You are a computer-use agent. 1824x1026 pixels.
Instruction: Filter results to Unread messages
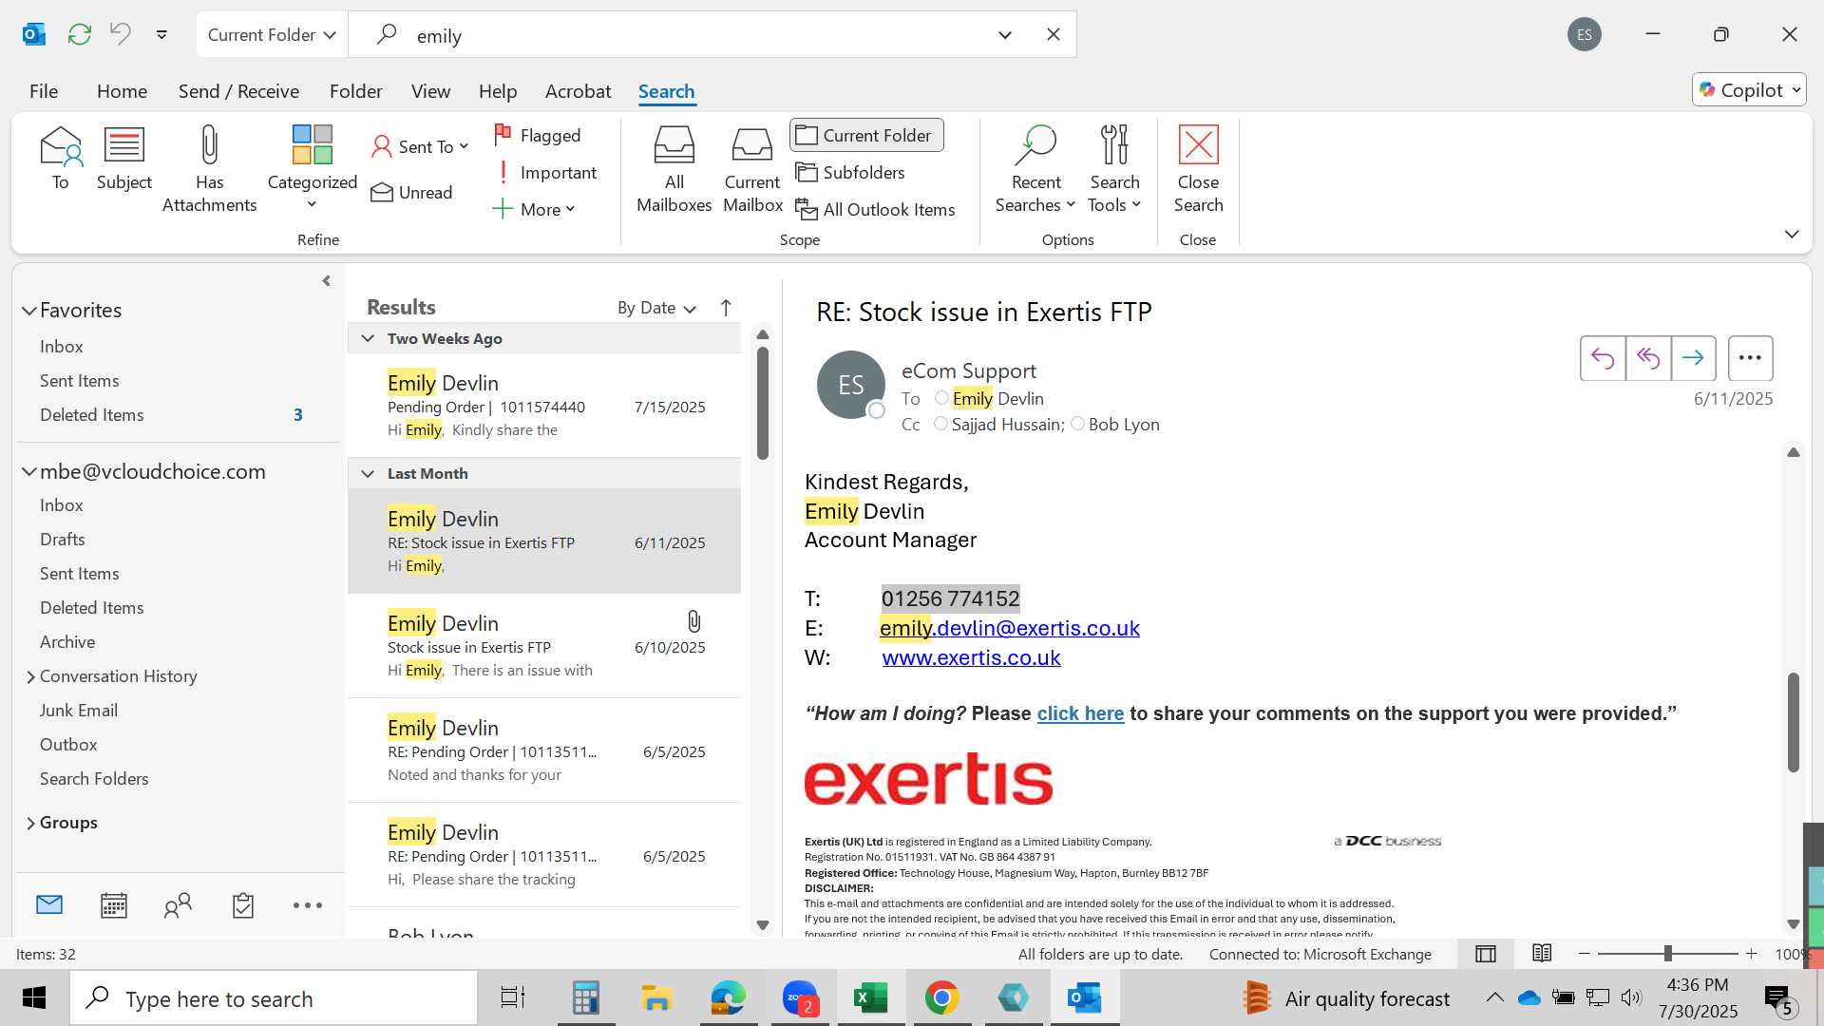click(412, 192)
